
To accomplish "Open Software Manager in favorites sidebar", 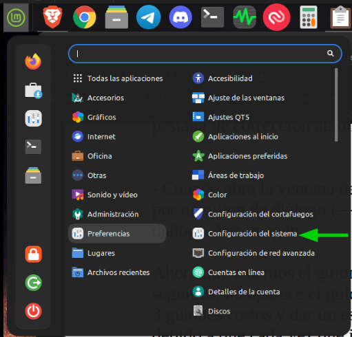I will [33, 90].
